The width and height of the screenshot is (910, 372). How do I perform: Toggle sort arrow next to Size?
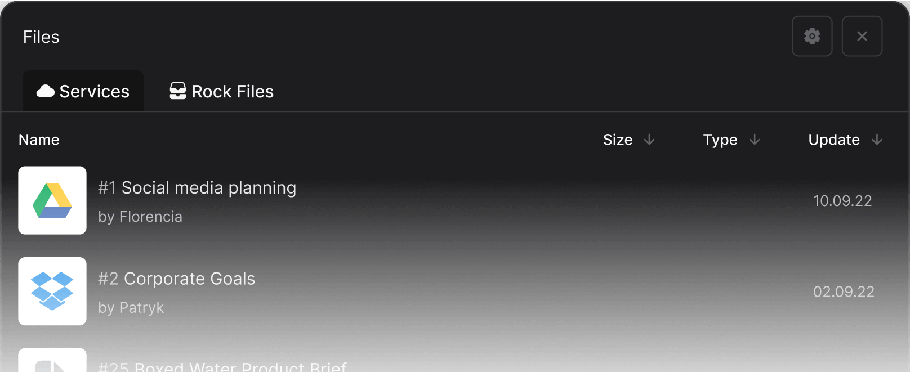point(649,140)
